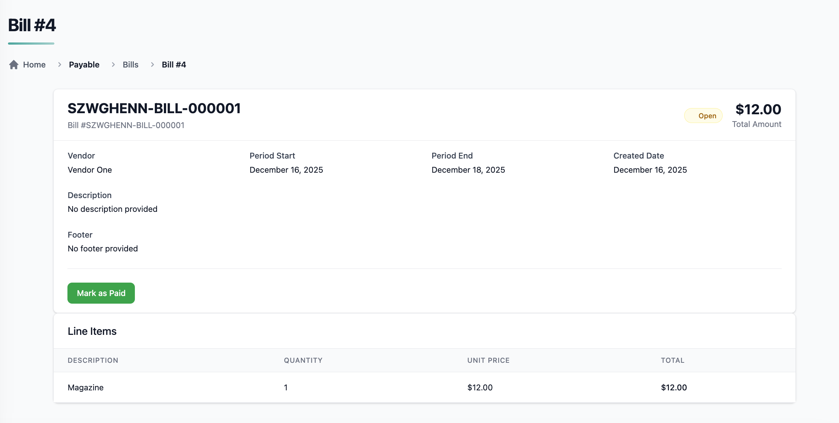Click the Unit Price column header

tap(488, 360)
